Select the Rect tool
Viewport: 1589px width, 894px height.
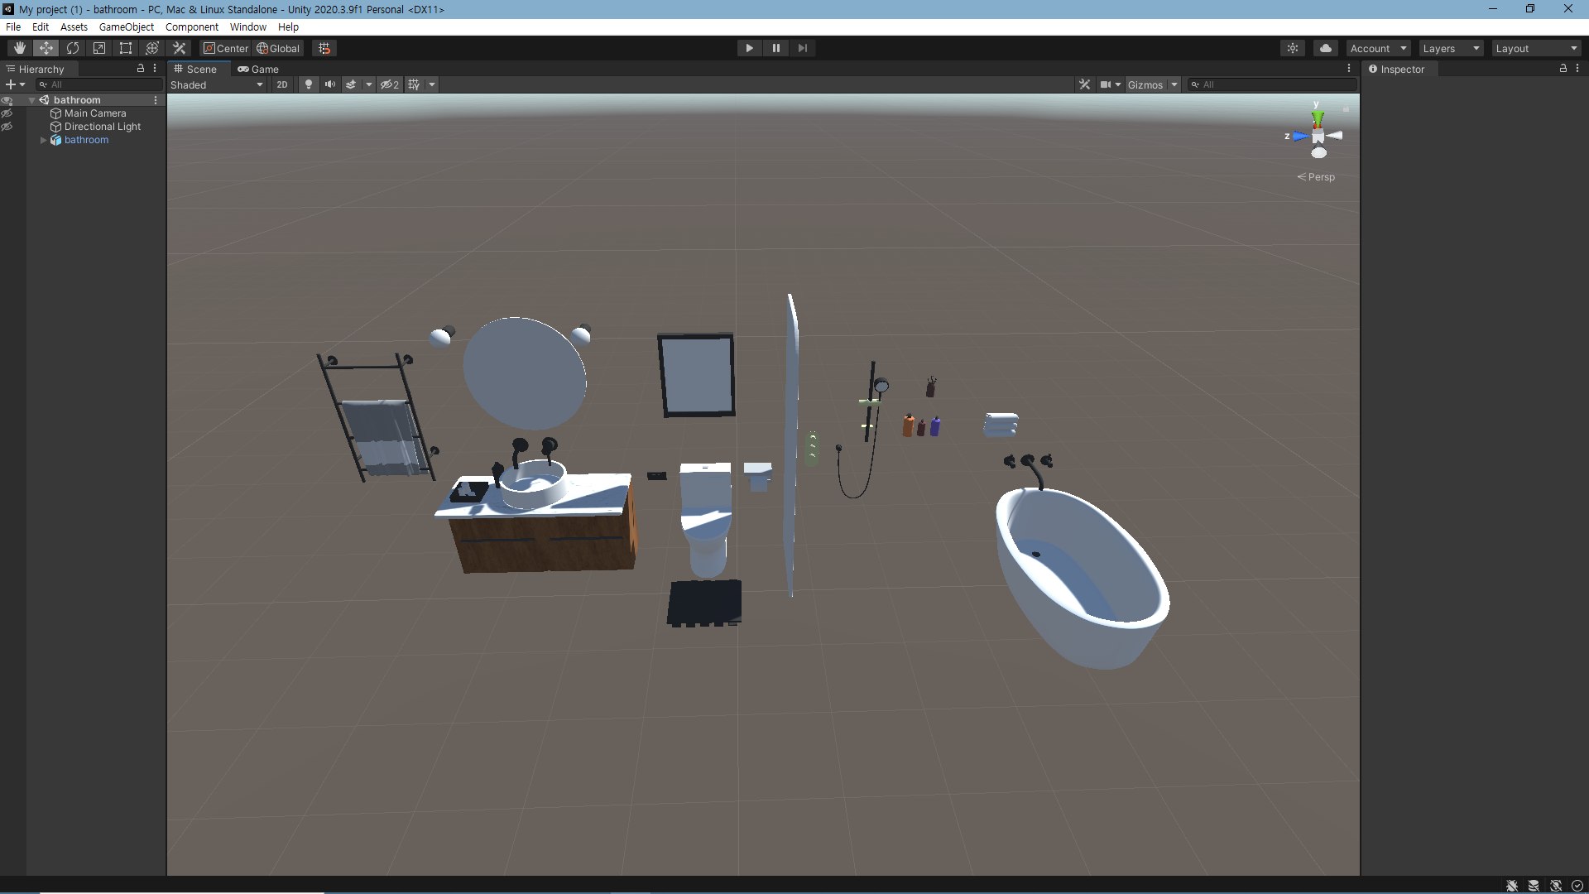126,48
